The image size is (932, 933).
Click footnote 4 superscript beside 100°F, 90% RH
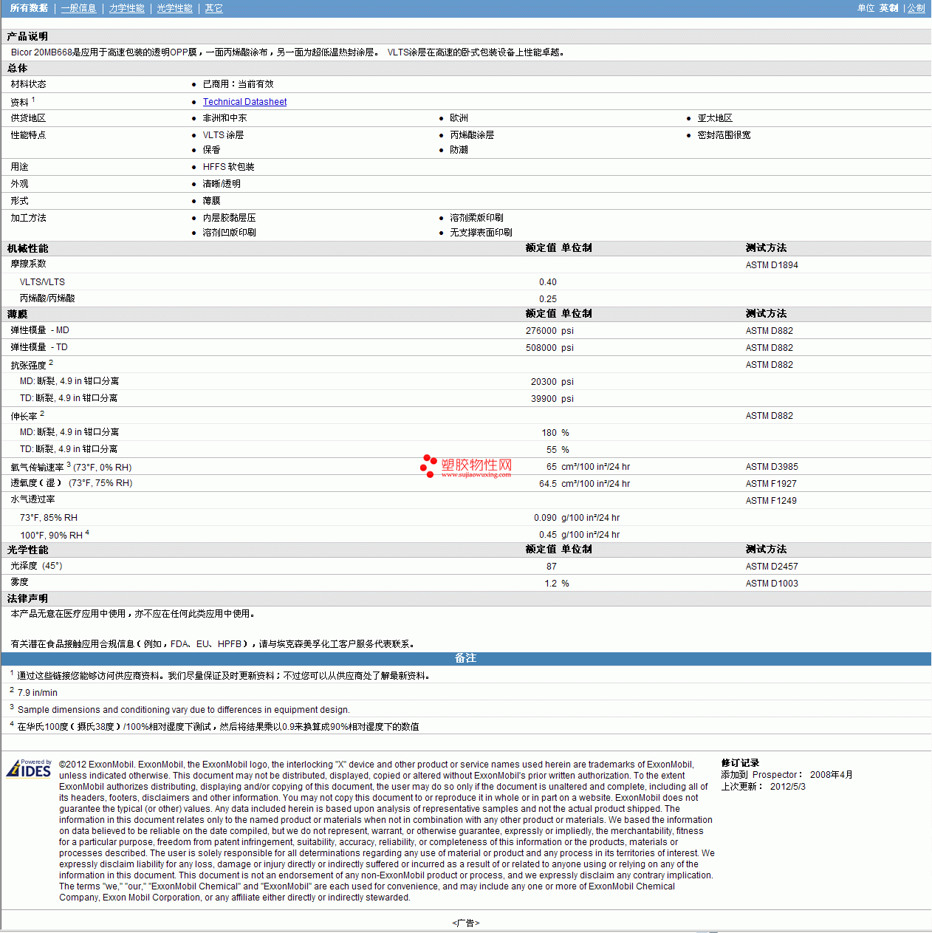(87, 533)
